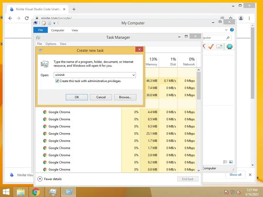Click the rename card ribbon icon
This screenshot has height=197, width=263.
[219, 46]
